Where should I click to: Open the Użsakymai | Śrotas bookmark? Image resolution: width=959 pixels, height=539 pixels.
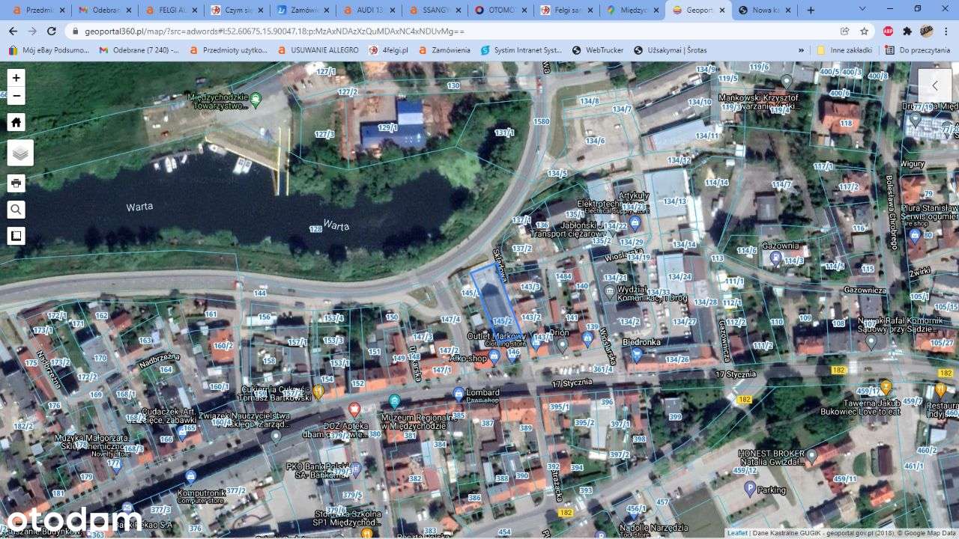point(670,50)
